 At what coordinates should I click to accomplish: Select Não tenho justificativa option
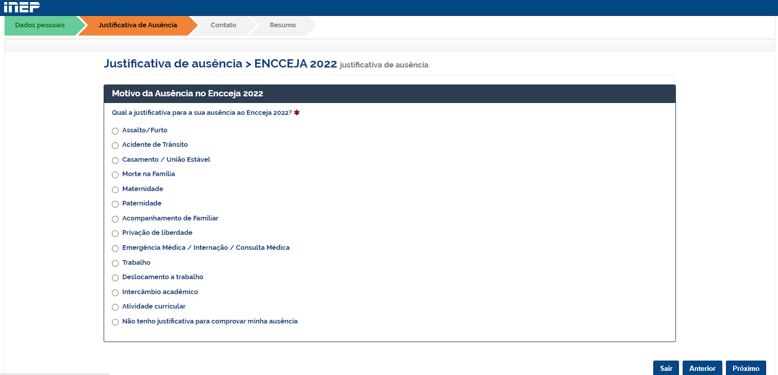coord(115,322)
